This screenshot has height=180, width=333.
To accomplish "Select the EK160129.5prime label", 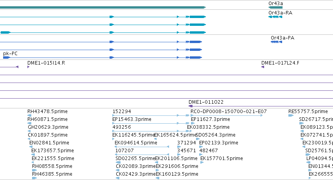I will 177,174.
